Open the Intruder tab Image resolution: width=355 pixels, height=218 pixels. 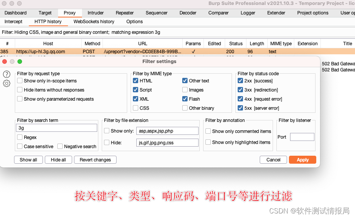(x=96, y=13)
